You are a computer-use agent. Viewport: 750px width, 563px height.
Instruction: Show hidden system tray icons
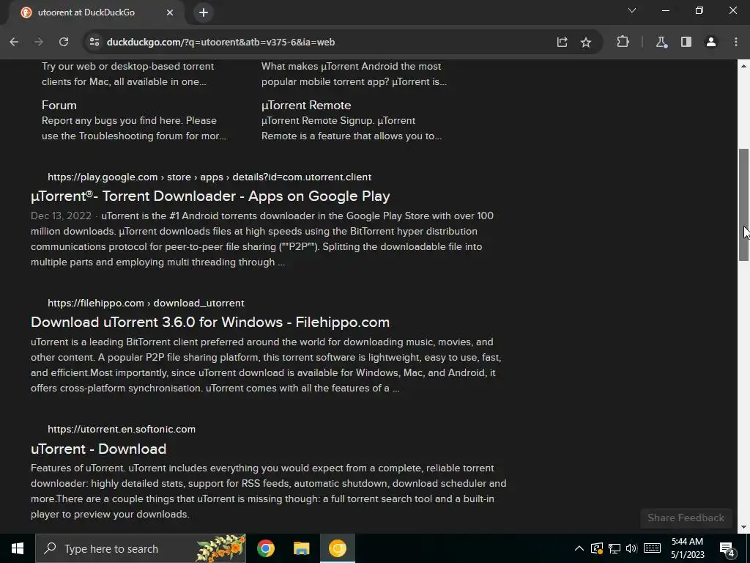pyautogui.click(x=579, y=548)
